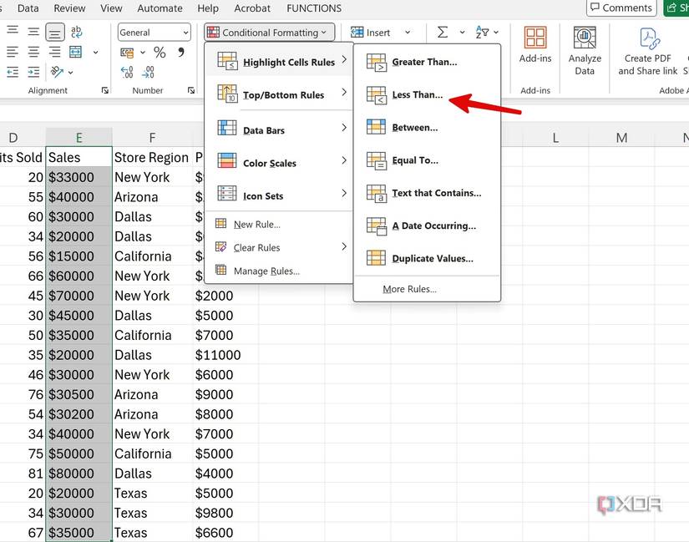Viewport: 689px width, 542px height.
Task: Select the Color Scales preview swatch
Action: tap(226, 162)
